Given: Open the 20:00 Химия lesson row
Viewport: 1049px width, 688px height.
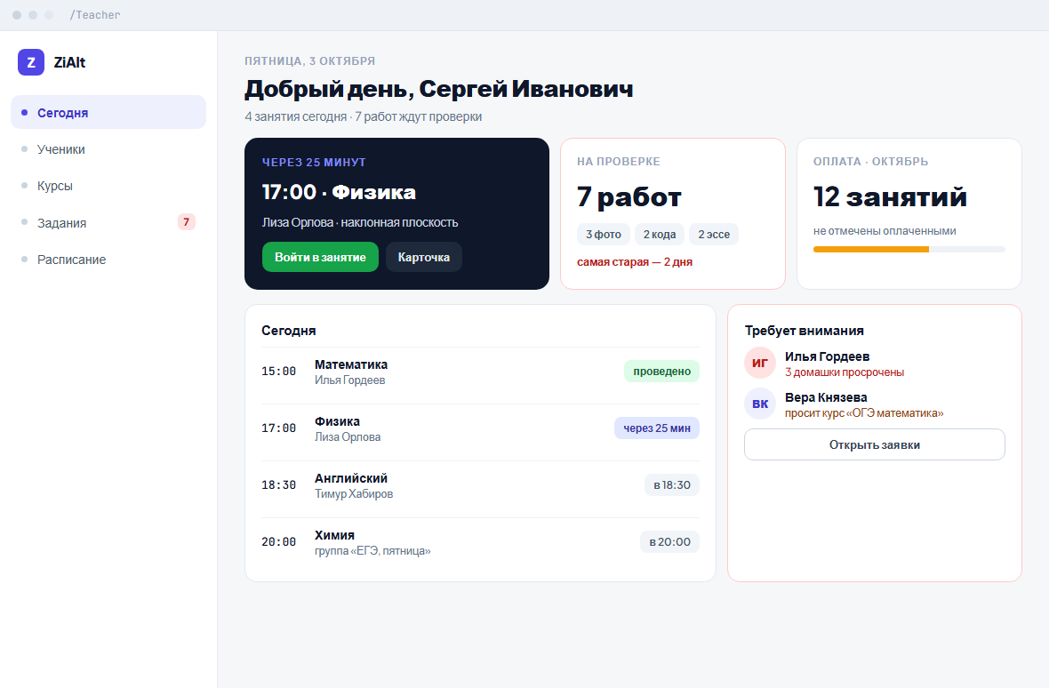Looking at the screenshot, I should [x=480, y=542].
